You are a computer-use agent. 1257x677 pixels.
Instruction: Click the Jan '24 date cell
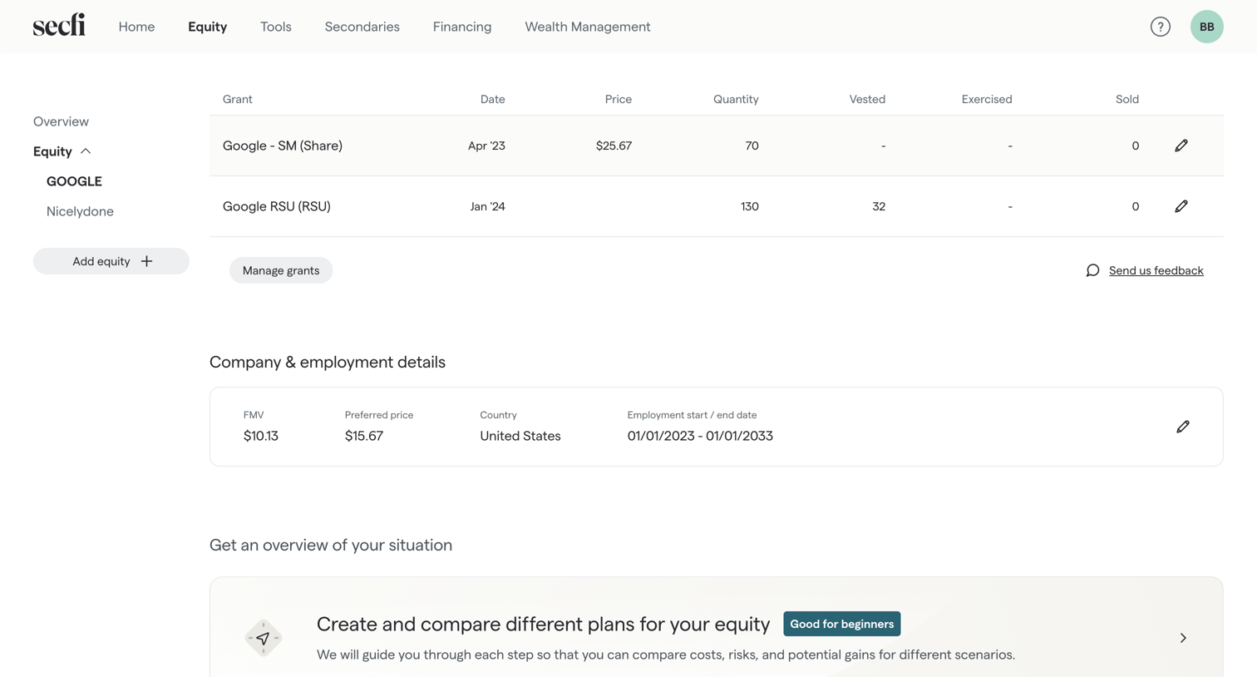(x=487, y=206)
